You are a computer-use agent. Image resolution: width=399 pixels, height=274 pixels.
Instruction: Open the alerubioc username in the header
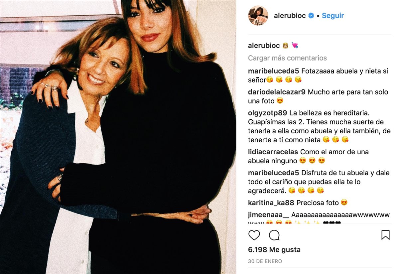tap(290, 16)
